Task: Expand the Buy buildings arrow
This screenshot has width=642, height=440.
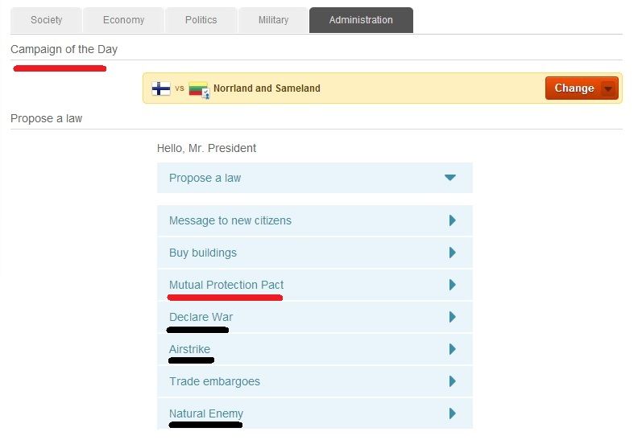Action: click(453, 253)
